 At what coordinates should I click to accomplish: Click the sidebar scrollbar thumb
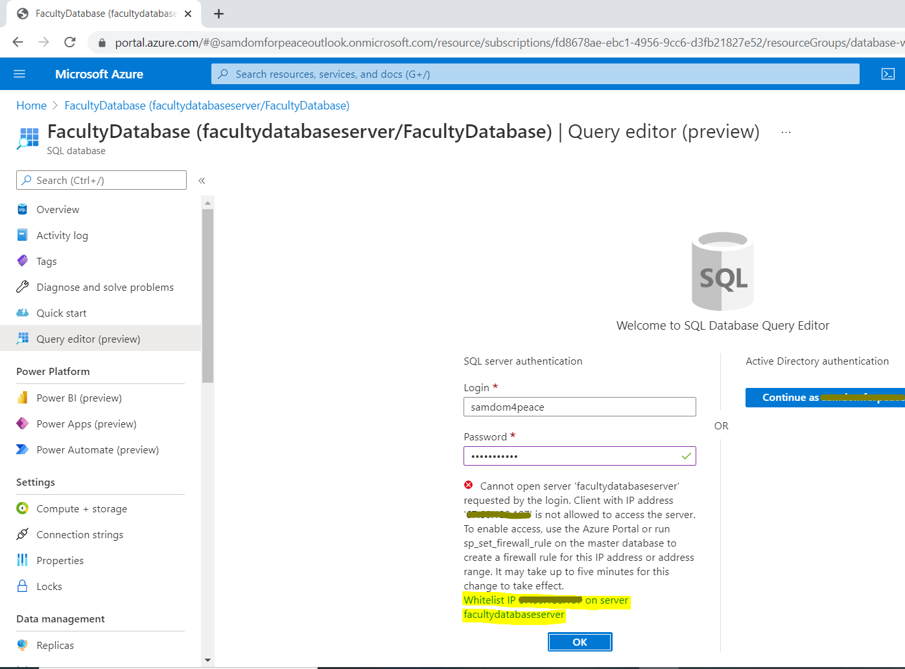207,295
